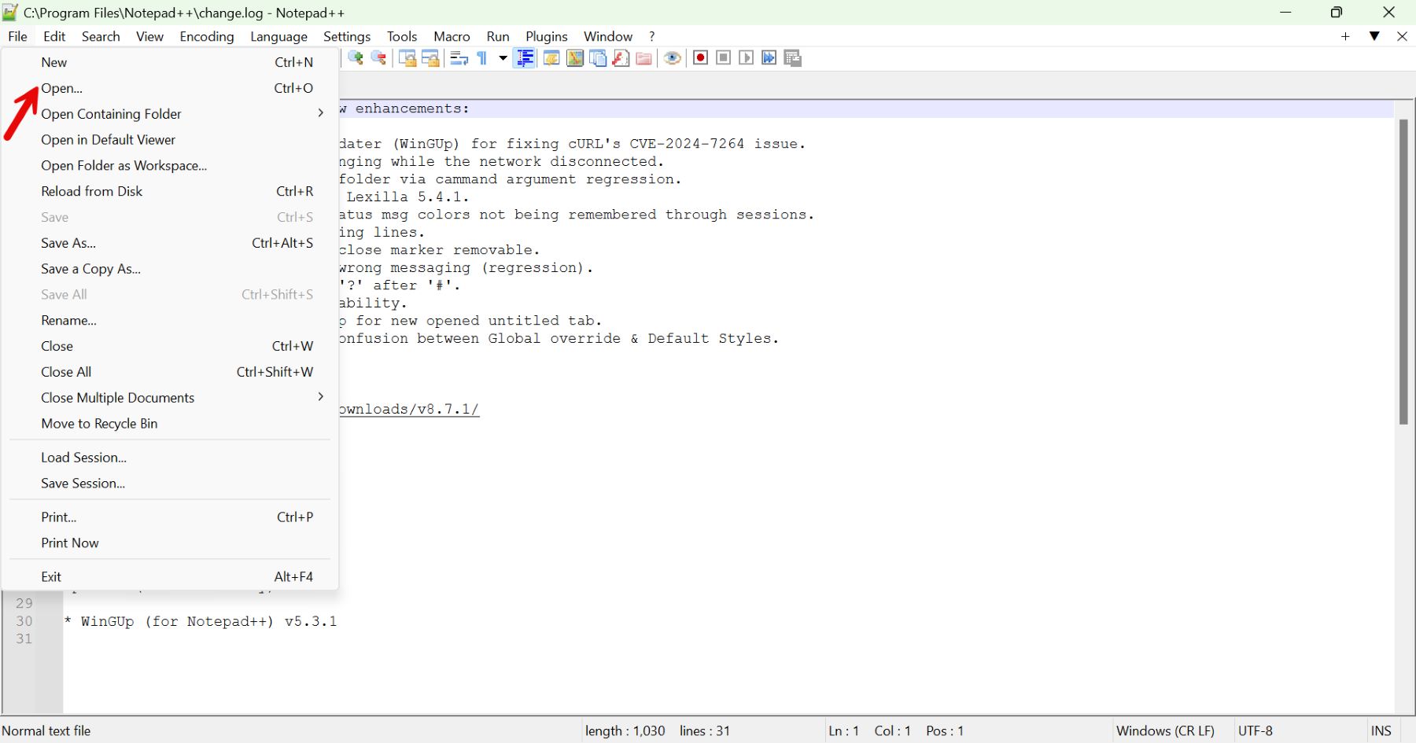Open the Folder as Workspace panel
This screenshot has height=743, width=1416.
[x=644, y=58]
